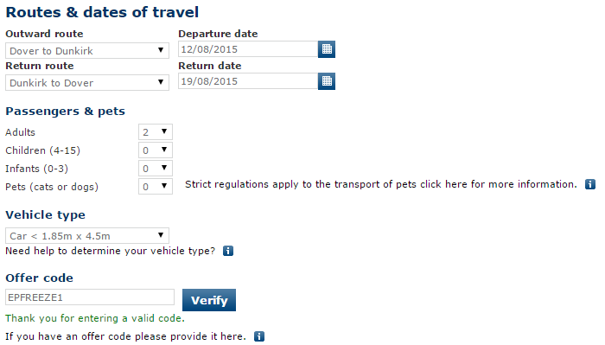Click the offer code info icon
Screen dimensions: 605x345
tap(259, 336)
